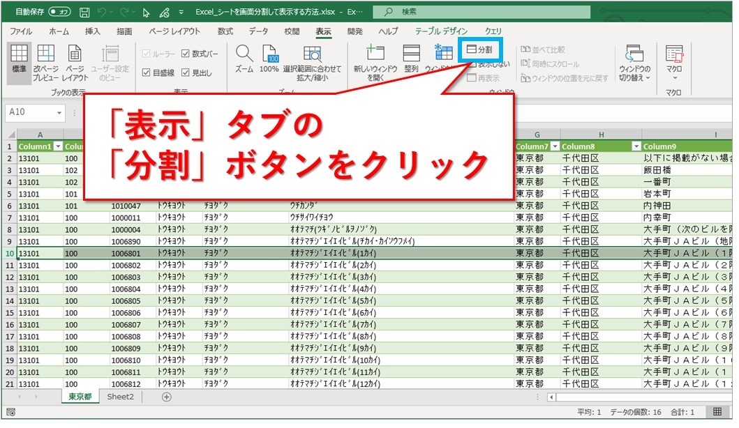Click the Redo arrow icon
Screen dimensions: 739x428
(x=124, y=13)
